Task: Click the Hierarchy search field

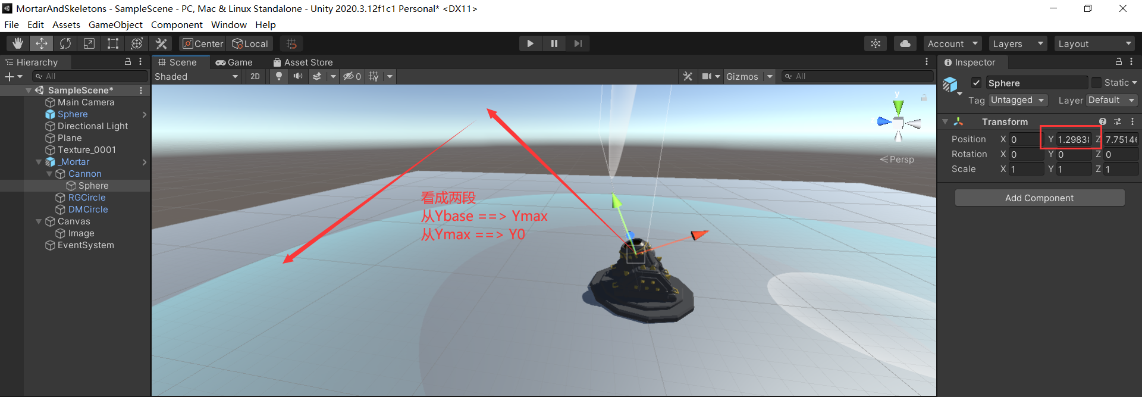Action: point(90,76)
